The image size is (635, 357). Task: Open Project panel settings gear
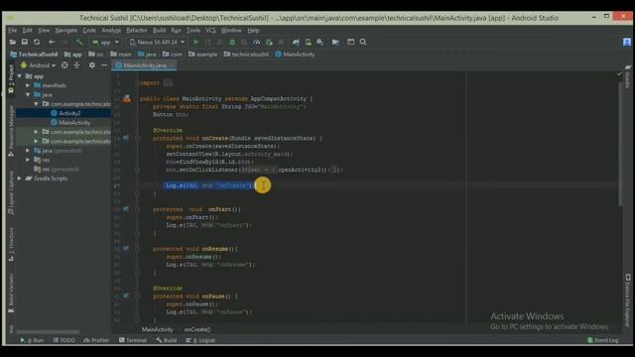pos(92,65)
